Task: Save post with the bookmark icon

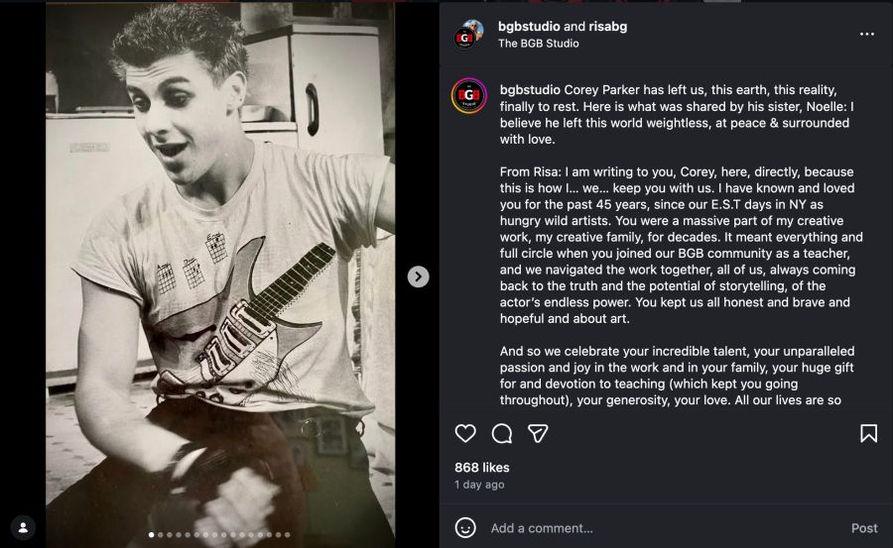Action: pyautogui.click(x=868, y=433)
